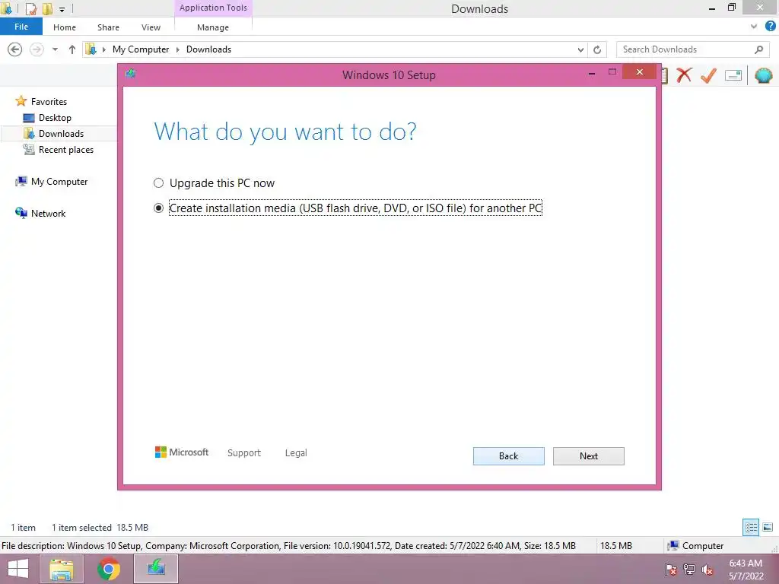Open Customize Quick Access Toolbar dropdown
Viewport: 779px width, 584px height.
tap(62, 9)
